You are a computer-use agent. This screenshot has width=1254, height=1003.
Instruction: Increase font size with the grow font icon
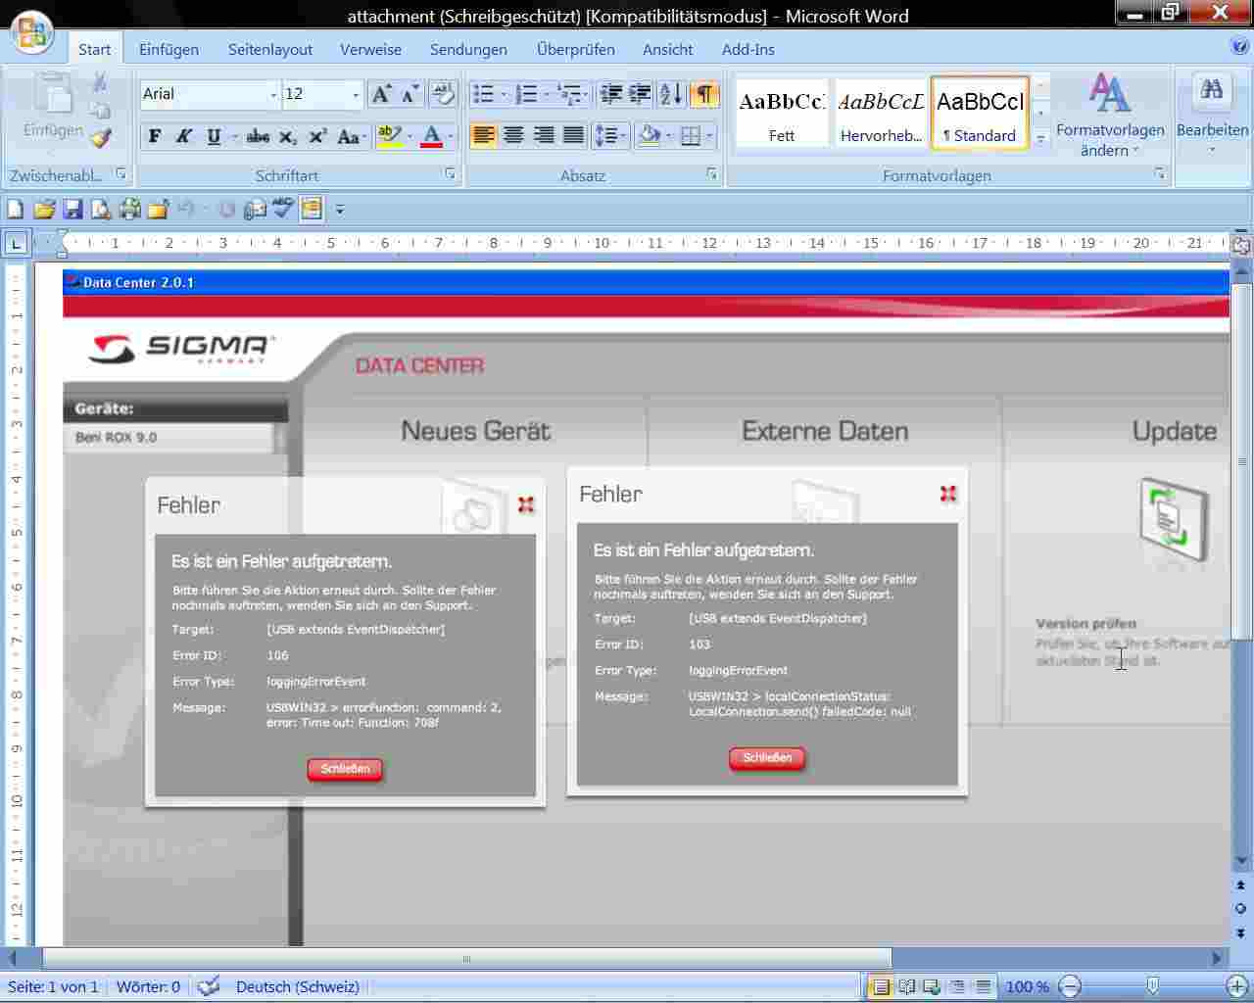tap(381, 94)
